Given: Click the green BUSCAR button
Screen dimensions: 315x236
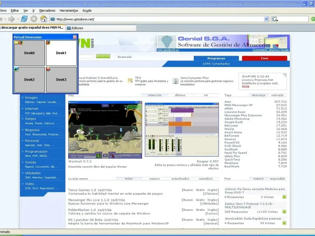Looking at the screenshot, I should click(x=103, y=56).
